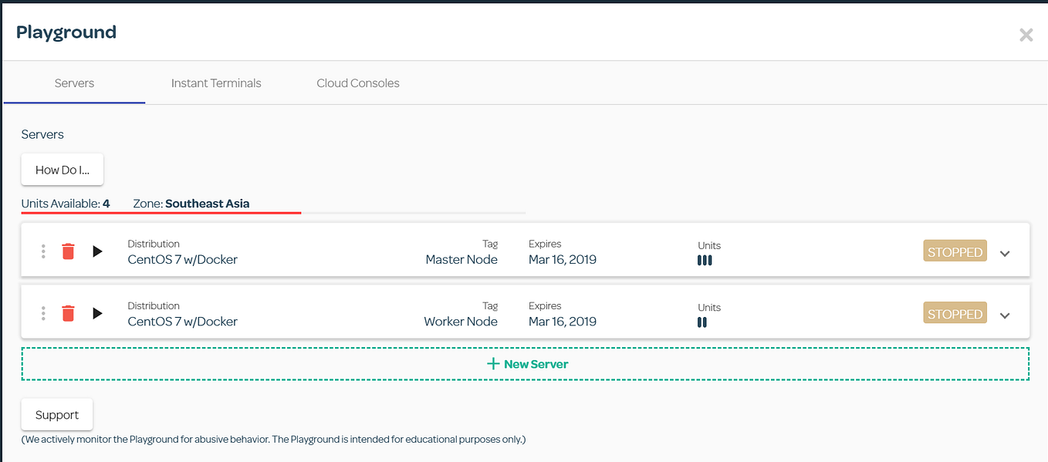Select the Zone Southeast Asia text
Screen dimensions: 1048x462
point(191,204)
